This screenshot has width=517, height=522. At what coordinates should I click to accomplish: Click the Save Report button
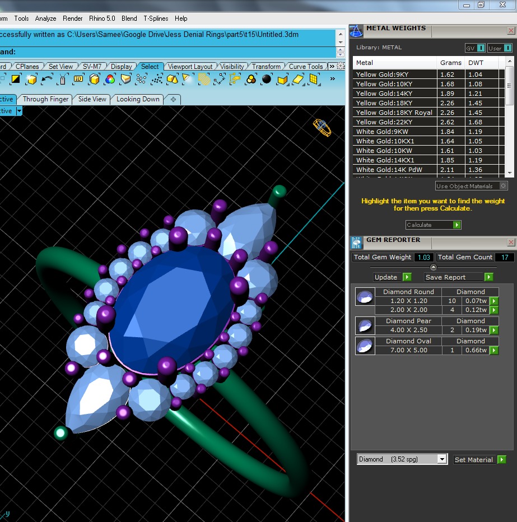coord(458,277)
